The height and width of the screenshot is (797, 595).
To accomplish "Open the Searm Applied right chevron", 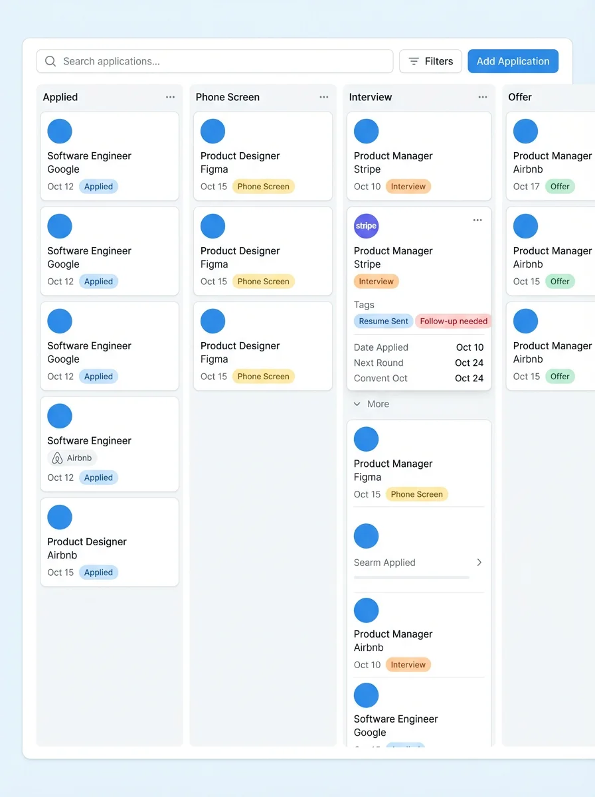I will coord(479,563).
